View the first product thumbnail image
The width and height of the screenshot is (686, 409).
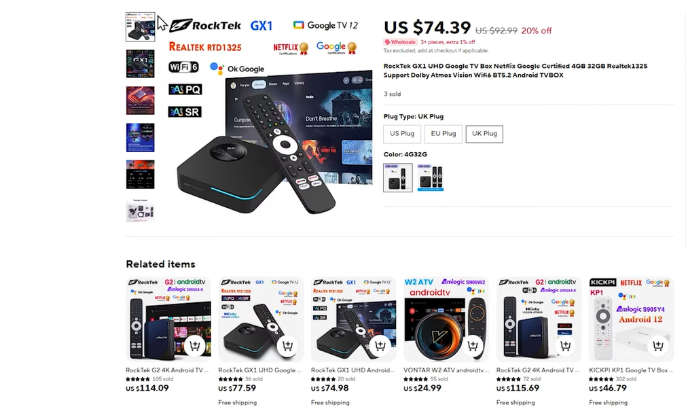coord(141,27)
